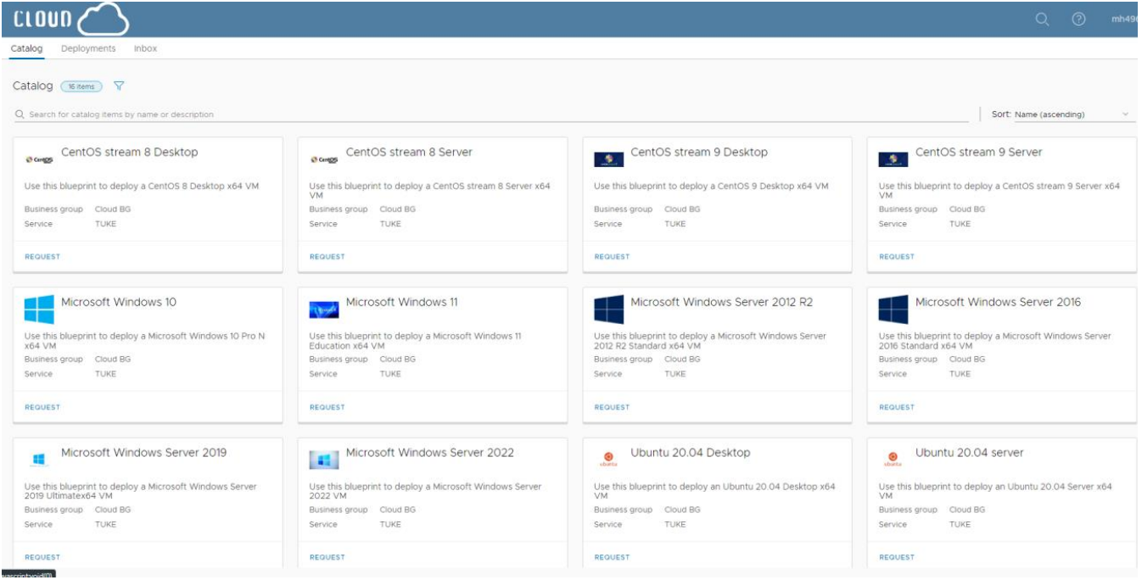Switch to the Catalog tab
Image resolution: width=1142 pixels, height=580 pixels.
click(26, 48)
